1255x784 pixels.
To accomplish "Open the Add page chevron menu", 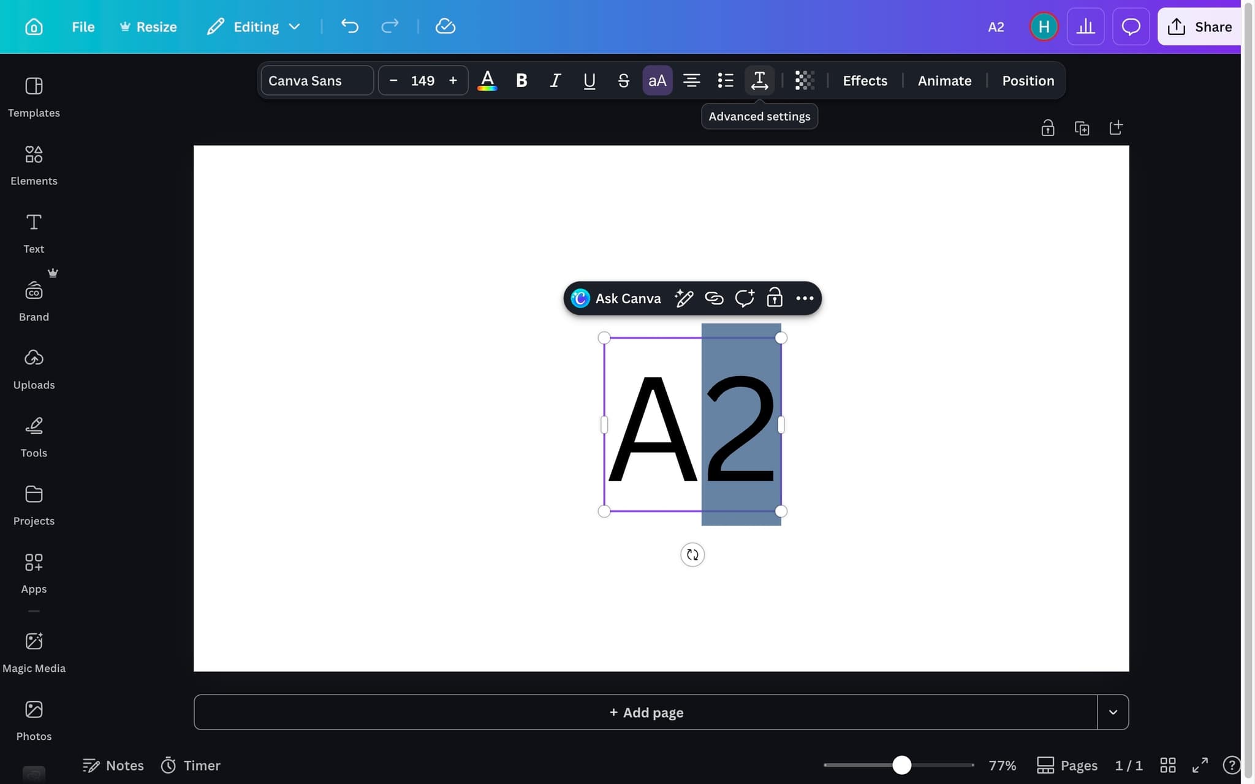I will [x=1113, y=712].
